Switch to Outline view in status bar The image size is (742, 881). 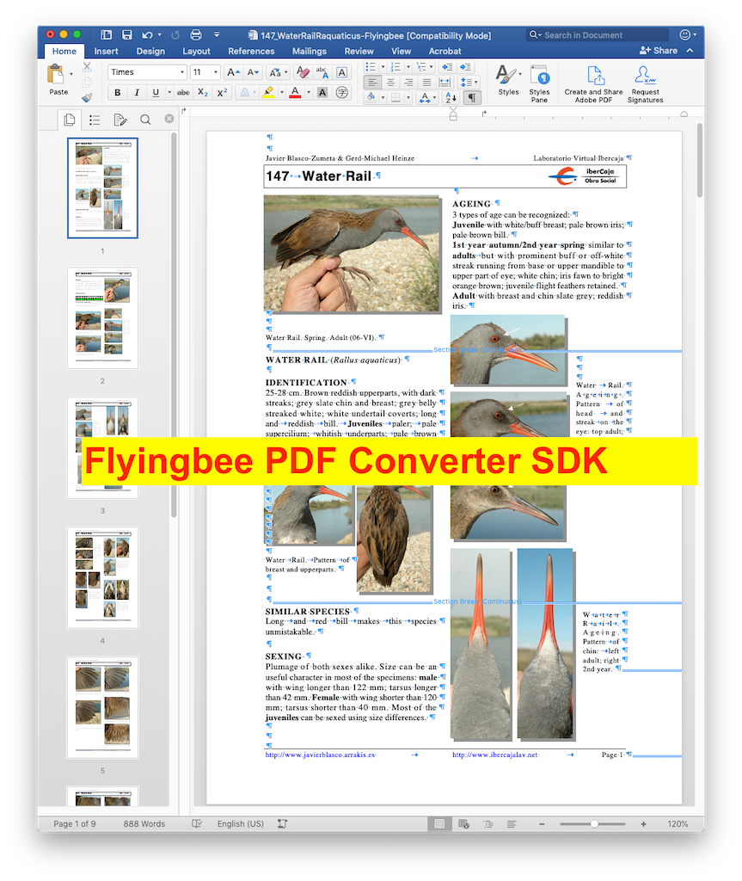(x=488, y=823)
